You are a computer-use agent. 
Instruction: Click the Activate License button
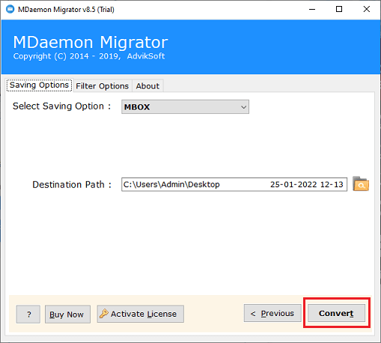click(141, 314)
